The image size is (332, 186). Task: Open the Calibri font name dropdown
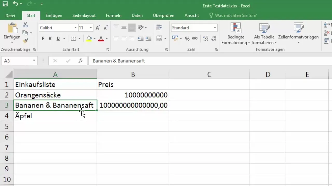click(75, 28)
